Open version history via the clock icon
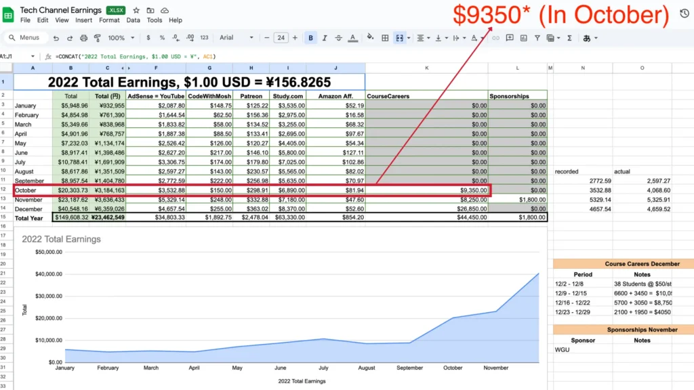694x390 pixels. (685, 12)
